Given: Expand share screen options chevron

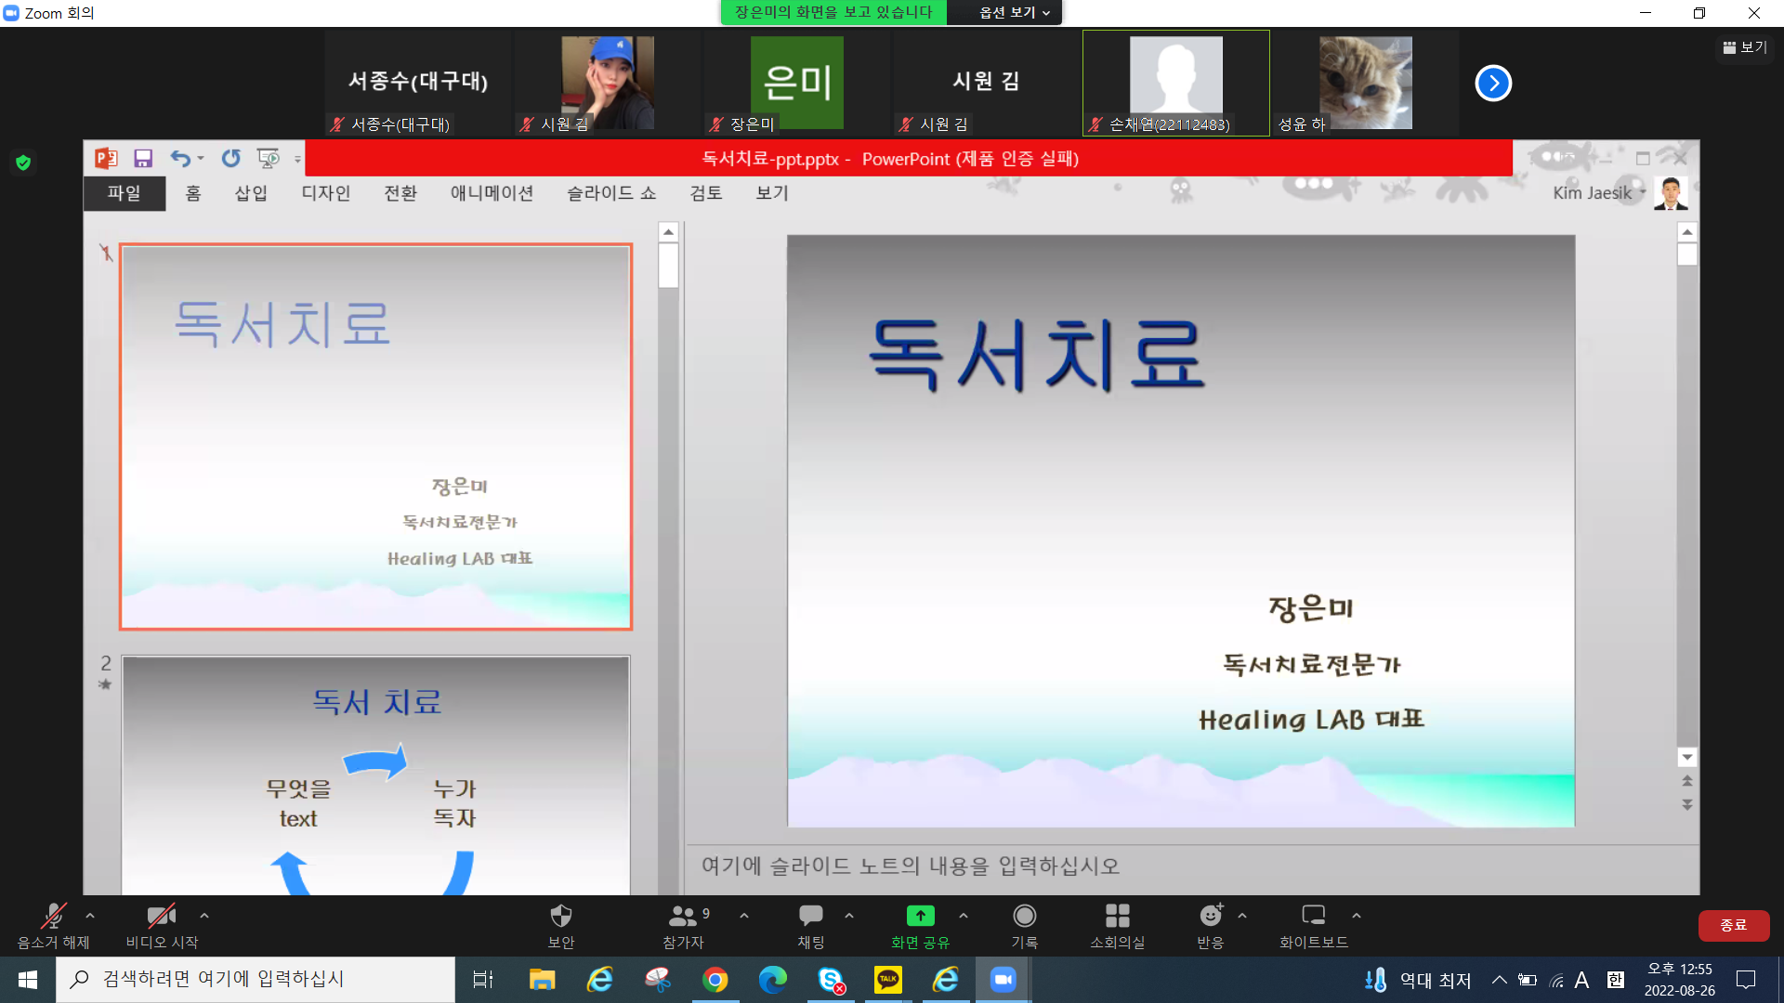Looking at the screenshot, I should click(x=964, y=916).
